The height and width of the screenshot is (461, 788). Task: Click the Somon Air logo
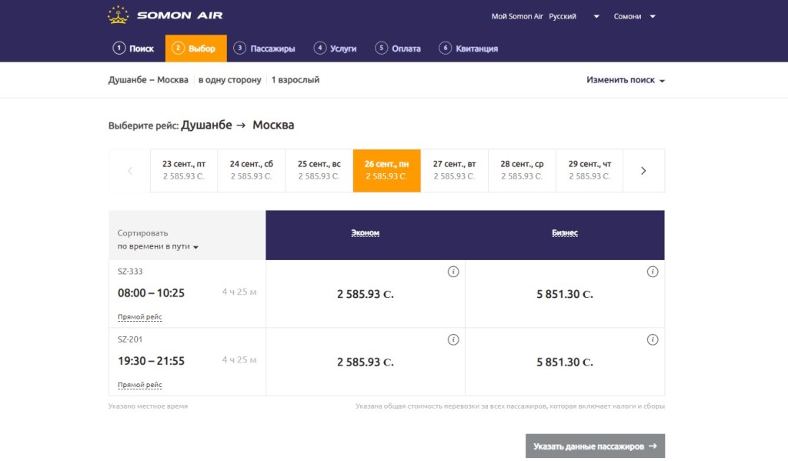pyautogui.click(x=165, y=15)
